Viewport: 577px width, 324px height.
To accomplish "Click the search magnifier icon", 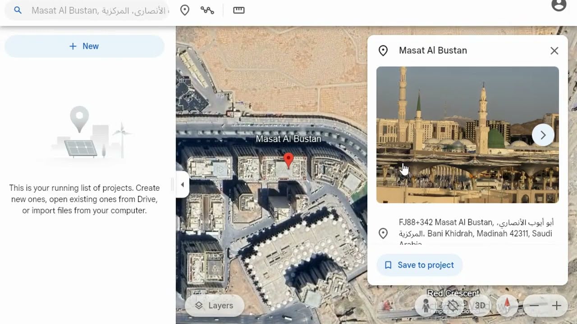I will [18, 10].
